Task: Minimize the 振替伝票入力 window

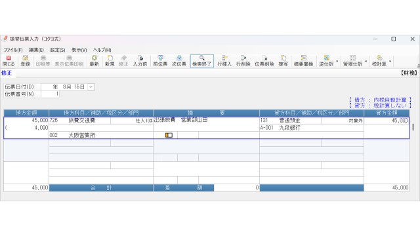Action: tap(375, 39)
